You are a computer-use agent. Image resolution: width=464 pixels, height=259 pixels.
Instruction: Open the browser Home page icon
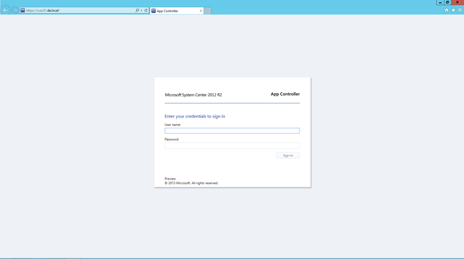point(447,10)
